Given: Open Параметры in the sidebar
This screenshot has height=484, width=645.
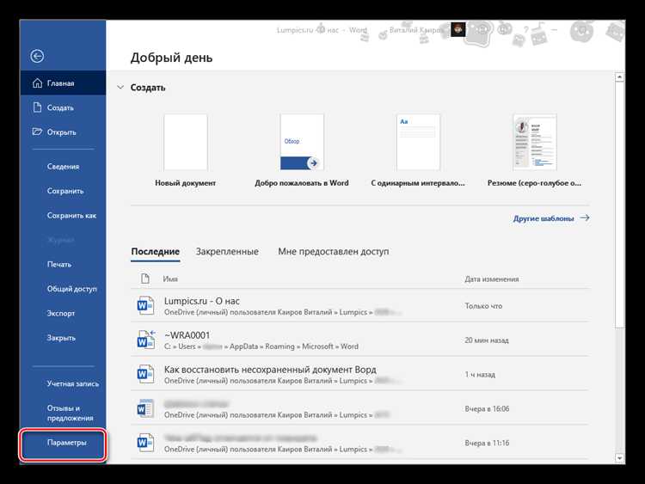Looking at the screenshot, I should [x=63, y=443].
